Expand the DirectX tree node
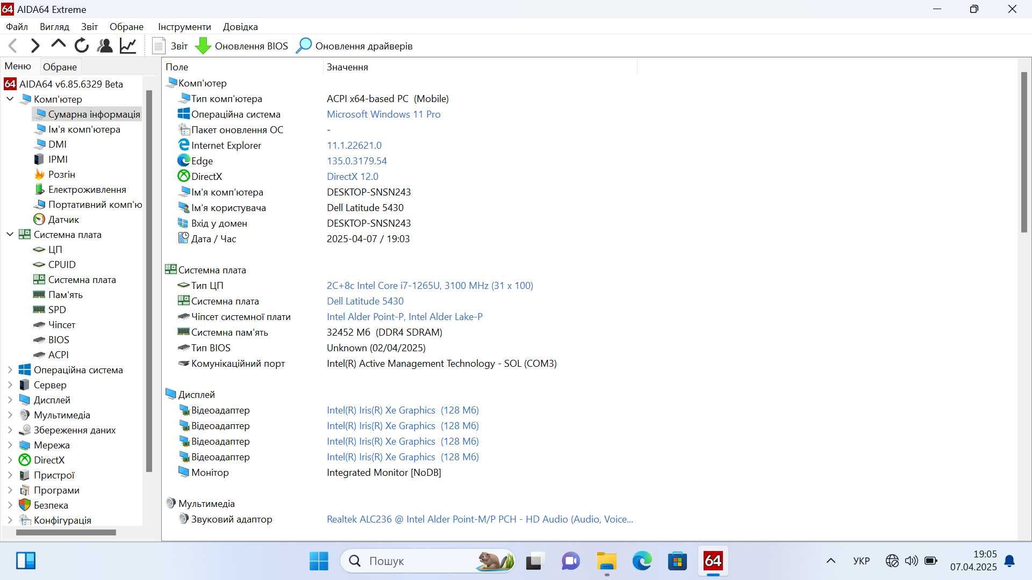The height and width of the screenshot is (580, 1032). 10,460
